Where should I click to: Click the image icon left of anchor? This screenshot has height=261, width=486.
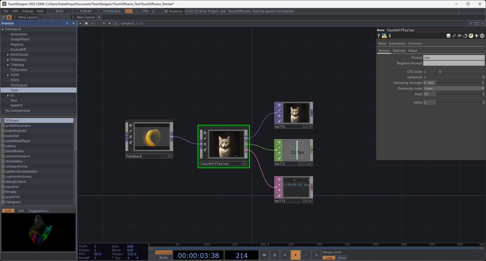[x=4, y=17]
